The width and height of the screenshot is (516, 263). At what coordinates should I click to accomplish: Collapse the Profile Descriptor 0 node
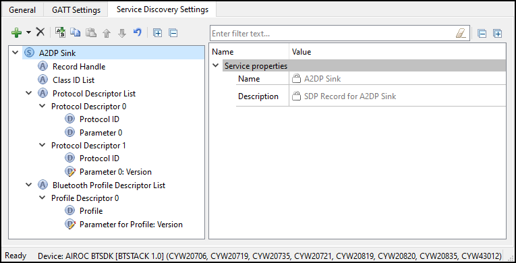(x=42, y=198)
